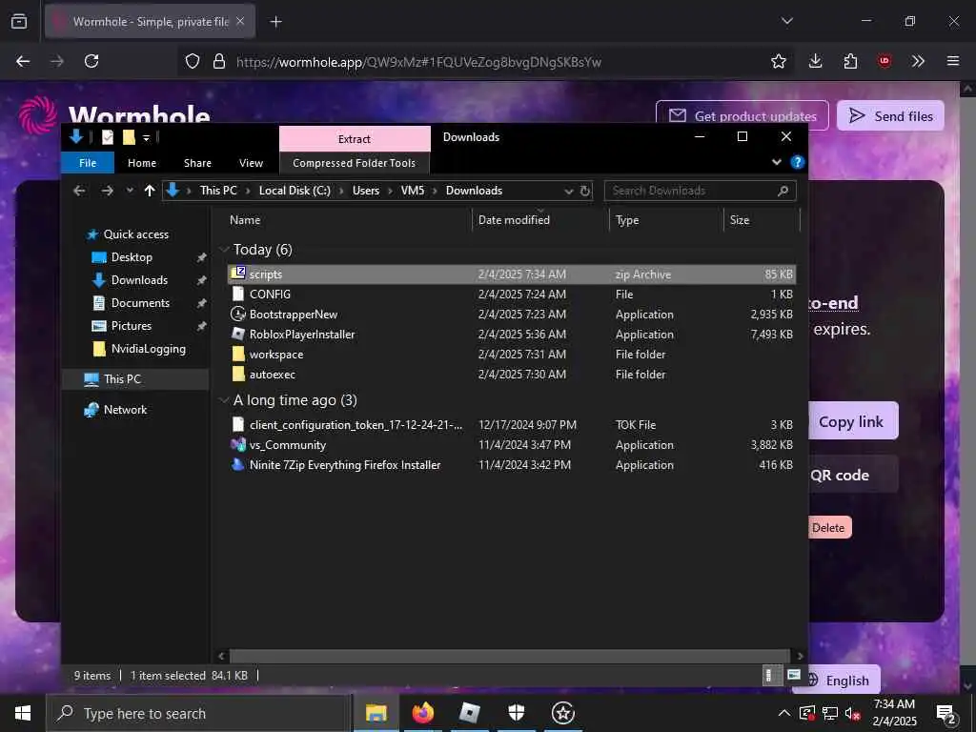Viewport: 976px width, 732px height.
Task: Open Firefox from the taskbar
Action: 422,713
